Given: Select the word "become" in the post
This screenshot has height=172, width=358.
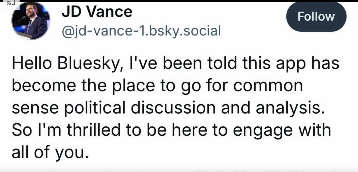Looking at the screenshot, I should [x=44, y=85].
